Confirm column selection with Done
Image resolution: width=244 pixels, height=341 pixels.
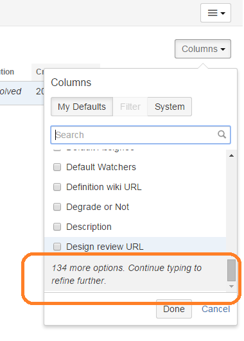(x=174, y=309)
